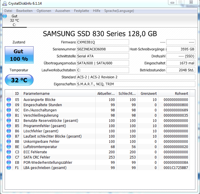The height and width of the screenshot is (194, 200).
Task: Click raw value 000000000689
Action: (x=176, y=110)
